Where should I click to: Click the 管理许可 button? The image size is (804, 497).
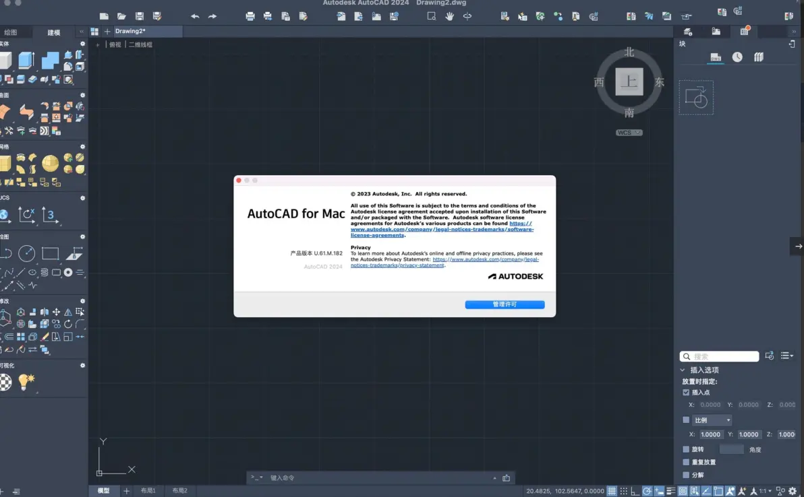505,304
